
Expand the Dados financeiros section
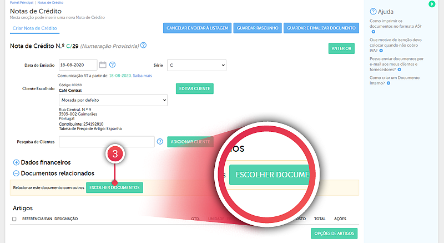tap(16, 162)
